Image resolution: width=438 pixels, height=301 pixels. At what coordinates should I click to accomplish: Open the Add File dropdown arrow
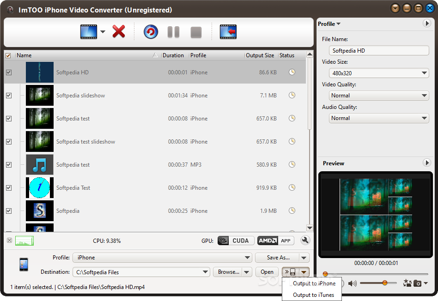pos(103,32)
